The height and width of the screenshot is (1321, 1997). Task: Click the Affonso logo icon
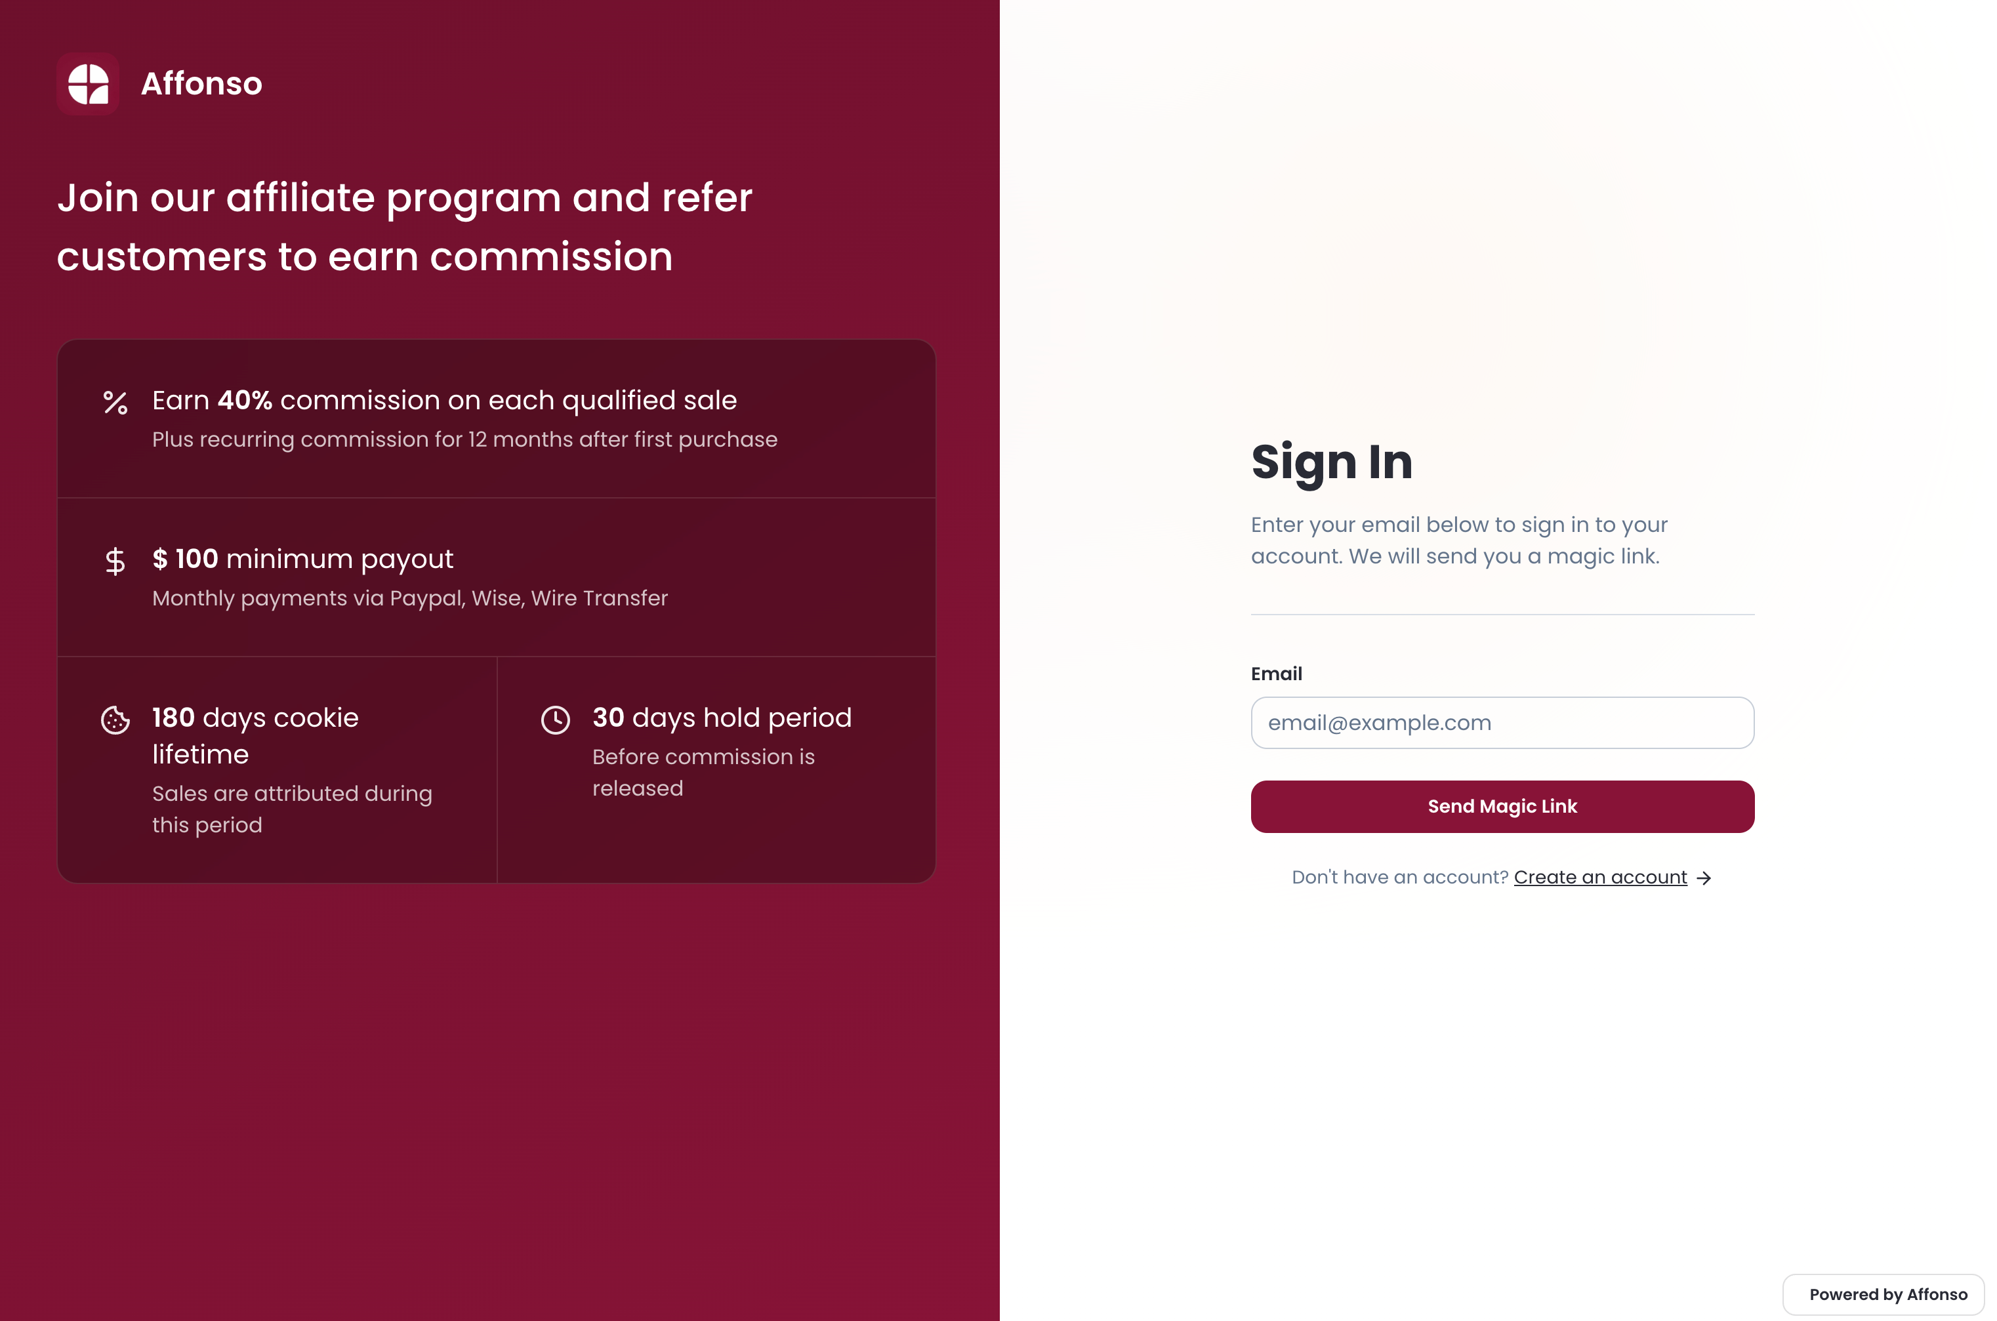click(88, 83)
